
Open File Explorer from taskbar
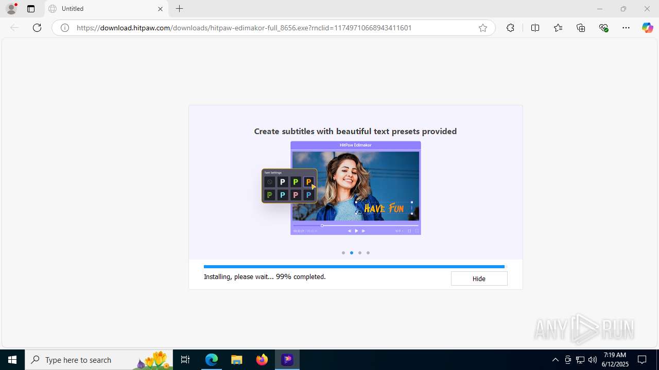[237, 360]
